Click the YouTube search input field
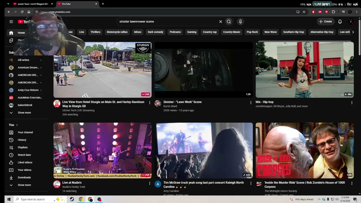The width and height of the screenshot is (361, 203). pyautogui.click(x=167, y=21)
